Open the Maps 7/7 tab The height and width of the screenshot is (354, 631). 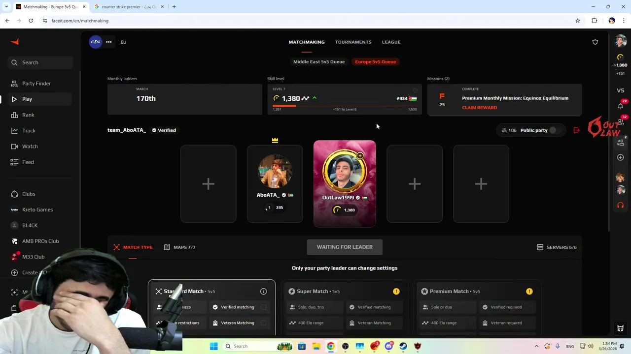179,247
